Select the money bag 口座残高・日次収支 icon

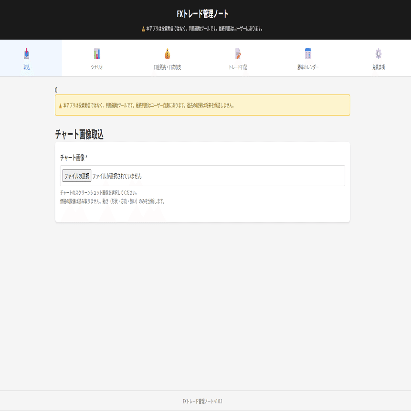(168, 54)
